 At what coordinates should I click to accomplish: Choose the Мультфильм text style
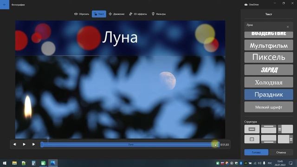(269, 45)
